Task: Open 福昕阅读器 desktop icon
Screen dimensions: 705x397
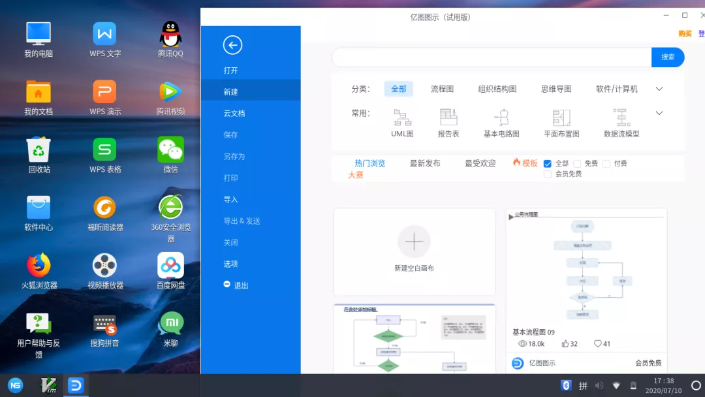Action: (x=104, y=213)
